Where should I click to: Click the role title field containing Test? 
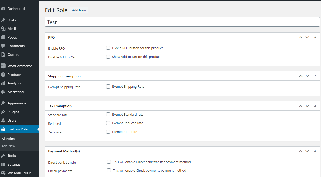tap(182, 22)
